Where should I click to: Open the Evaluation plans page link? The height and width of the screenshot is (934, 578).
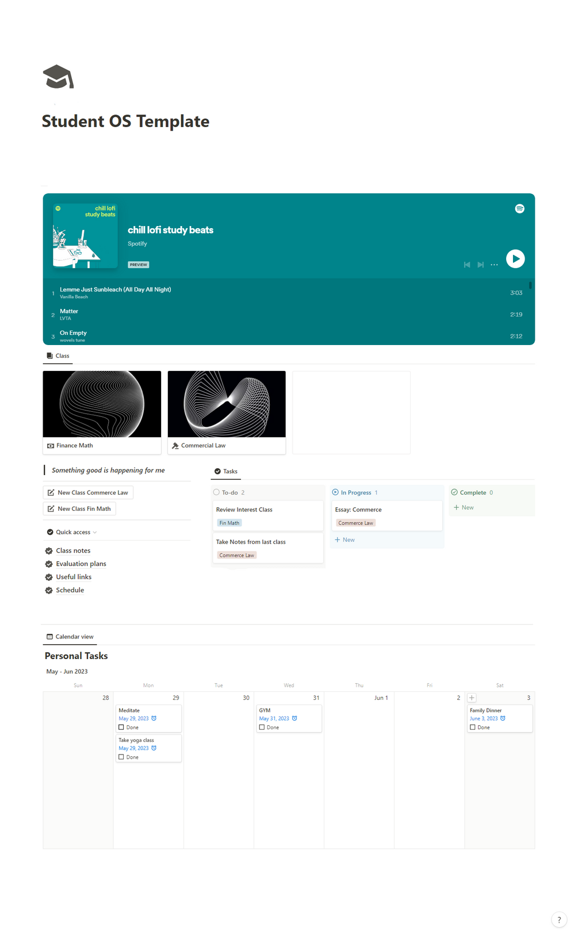point(81,564)
